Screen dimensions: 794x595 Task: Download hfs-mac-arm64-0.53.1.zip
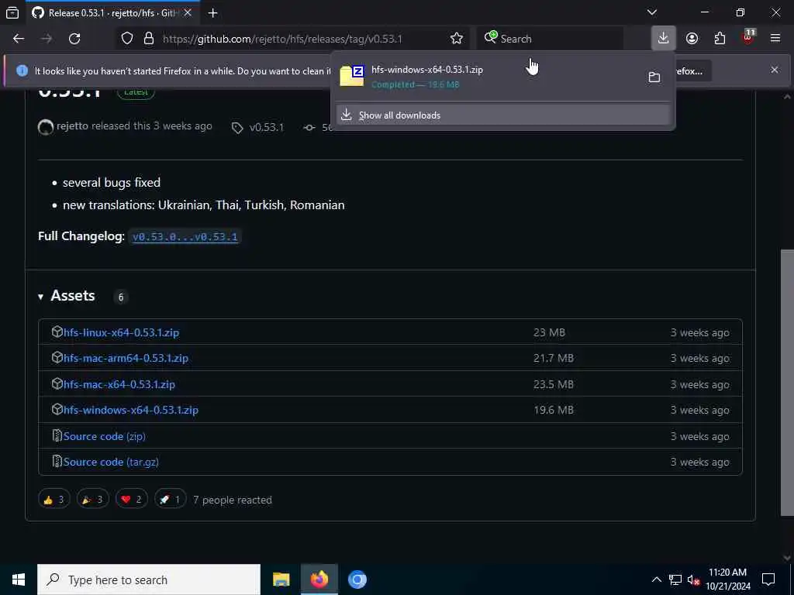tap(126, 358)
